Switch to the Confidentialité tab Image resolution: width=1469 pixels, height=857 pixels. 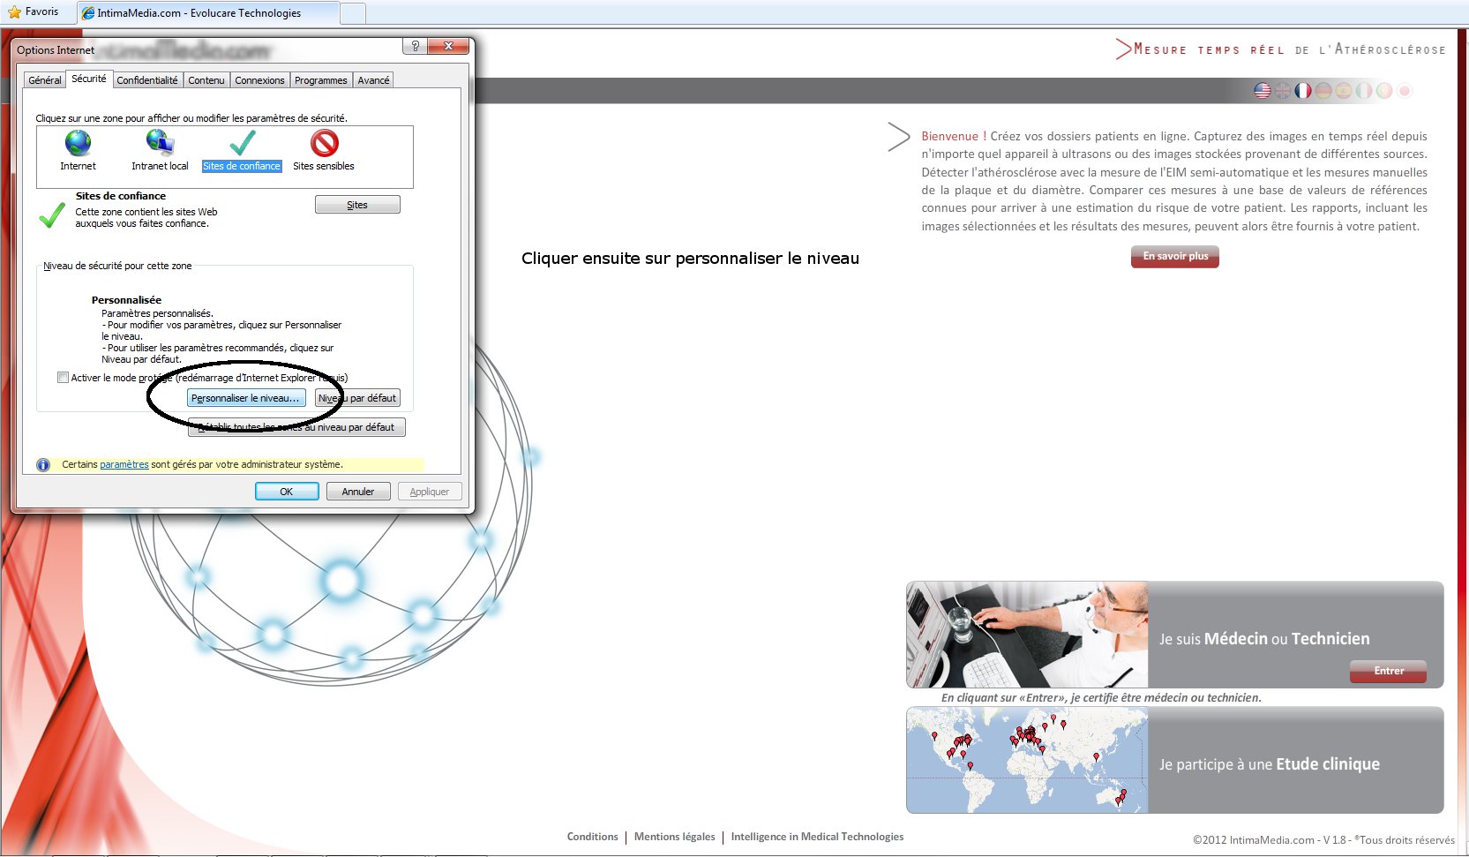(x=146, y=80)
